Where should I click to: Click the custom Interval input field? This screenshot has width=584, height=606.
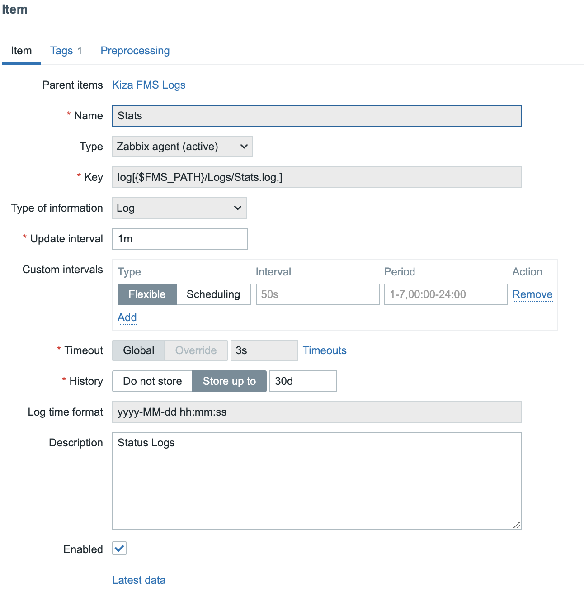317,294
